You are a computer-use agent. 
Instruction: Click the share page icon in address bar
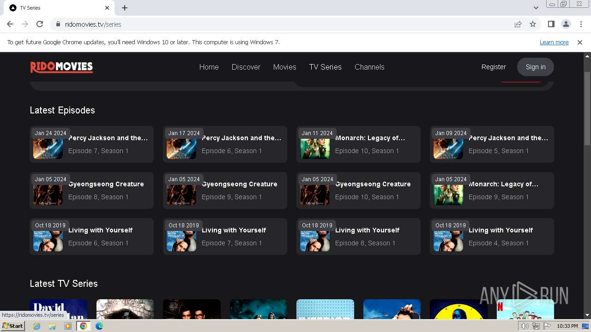(518, 24)
